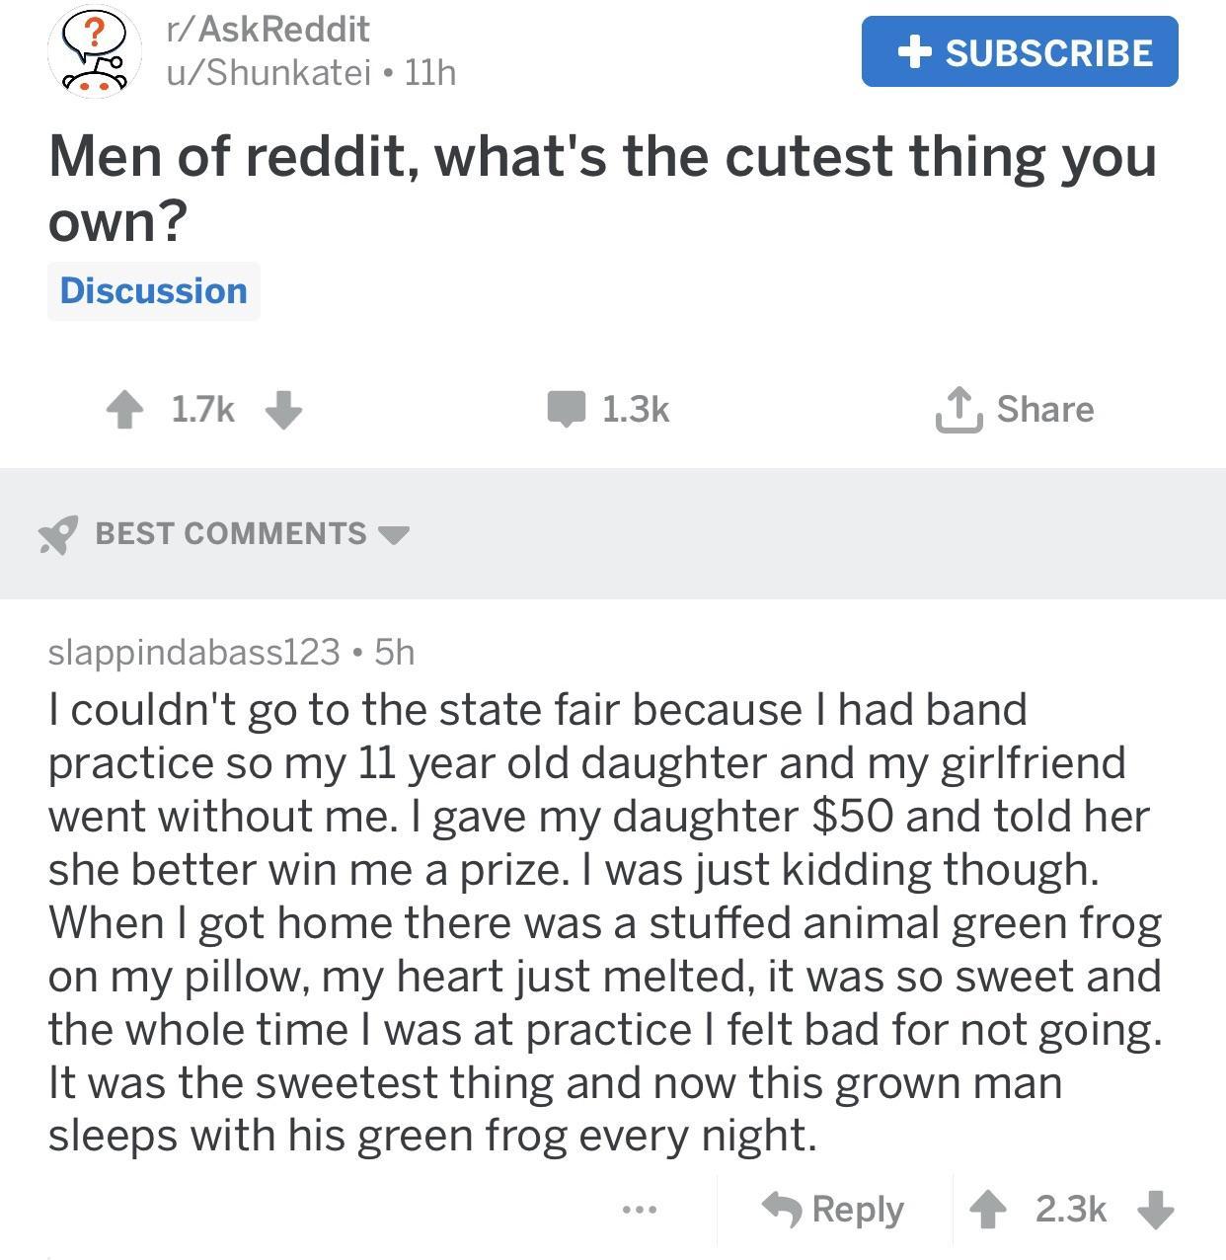Click the 1.3k comment count

coord(635,409)
